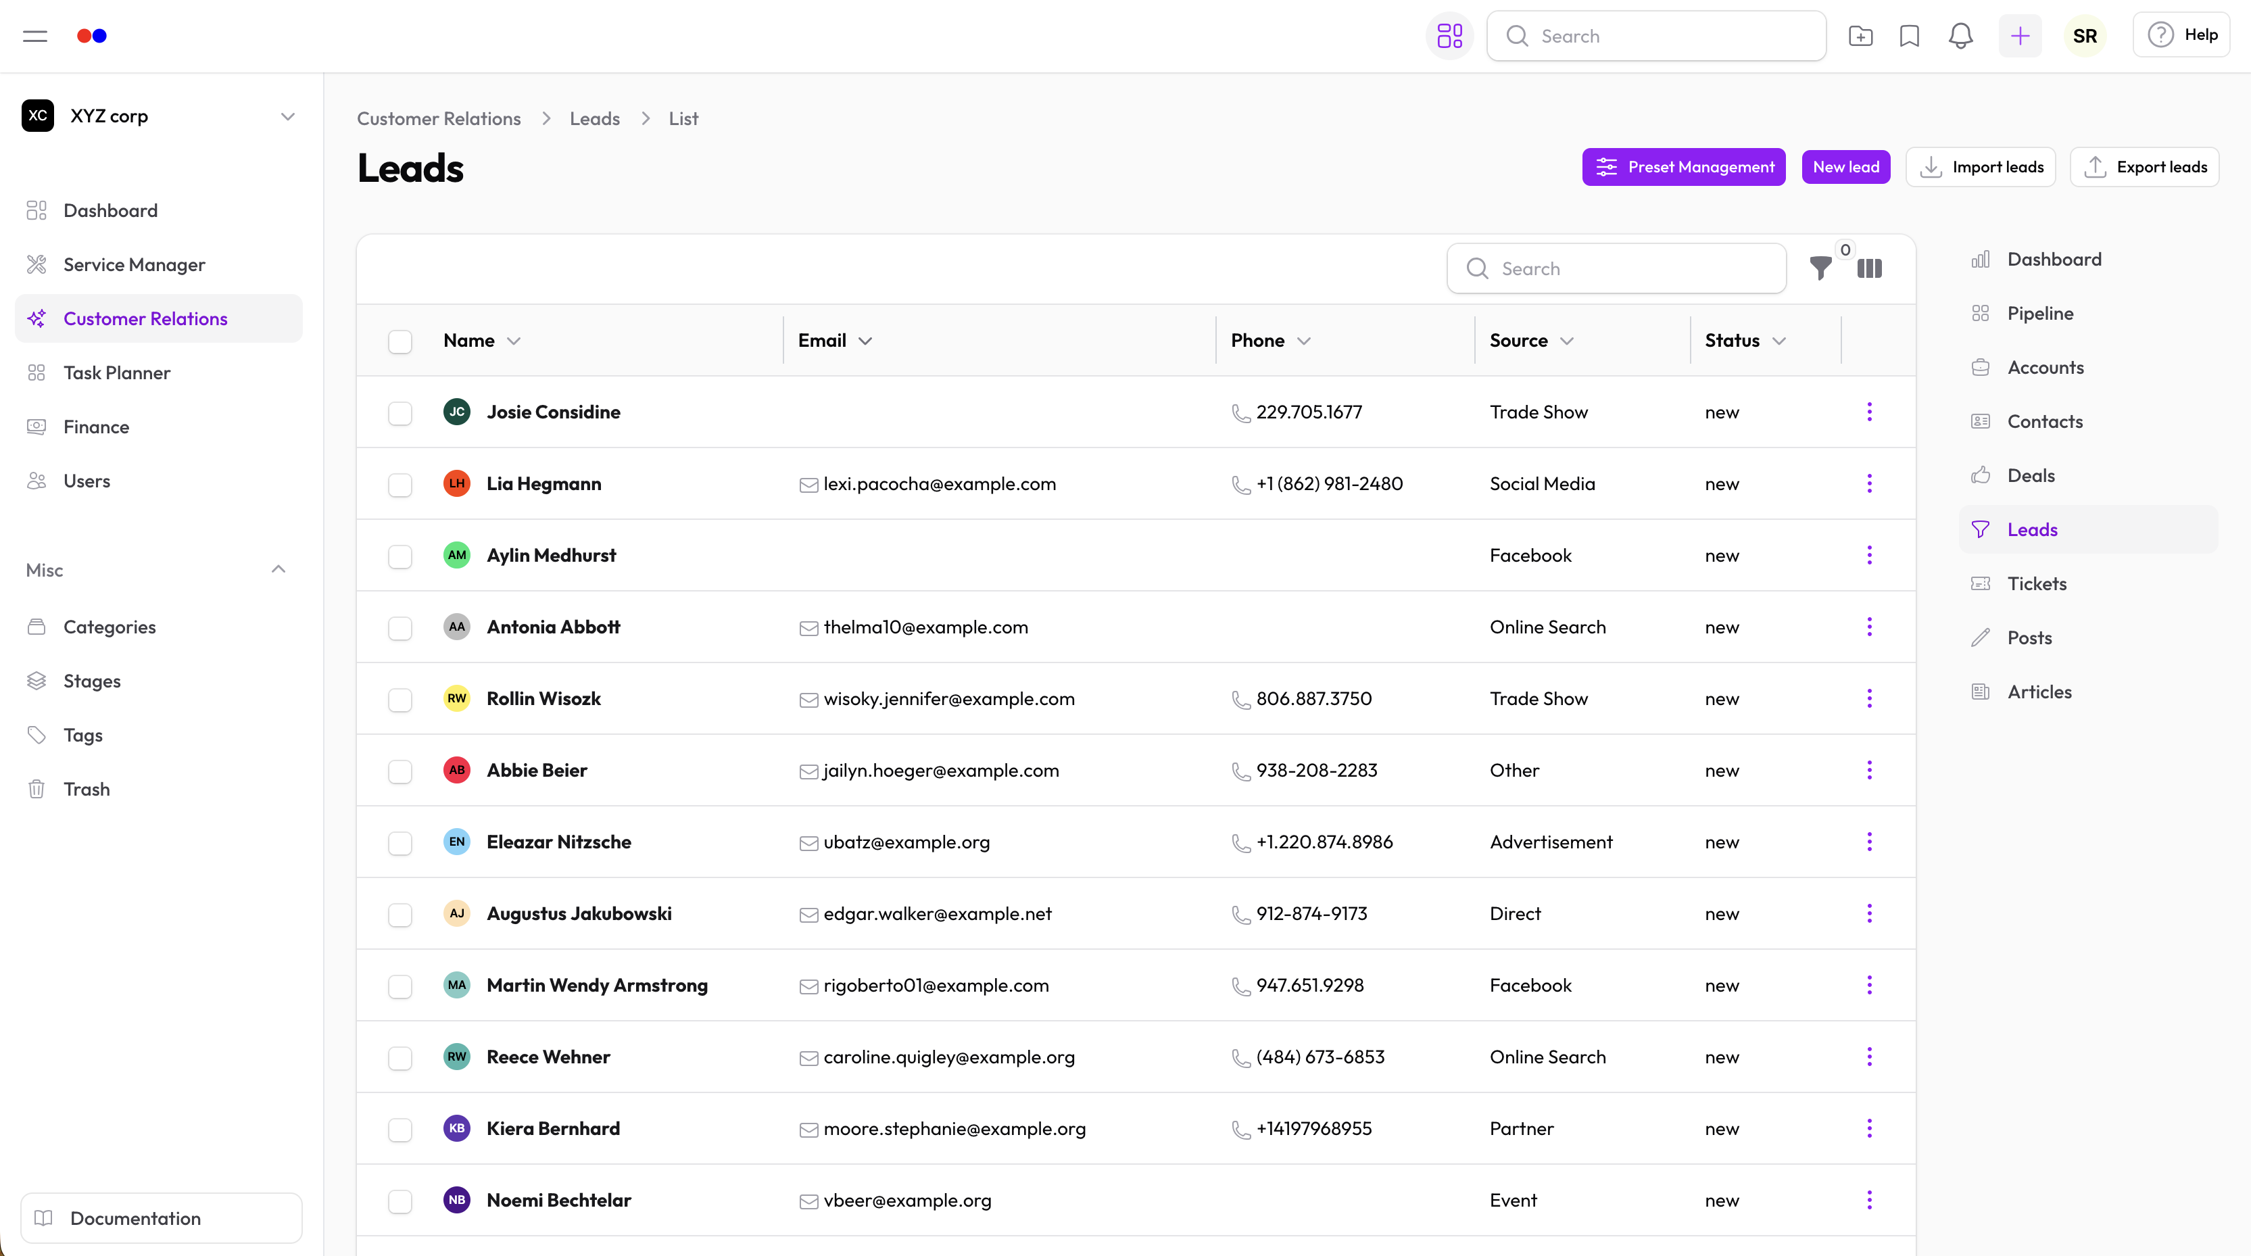Screen dimensions: 2251x1256
Task: Open Deals in right panel
Action: pyautogui.click(x=2087, y=475)
